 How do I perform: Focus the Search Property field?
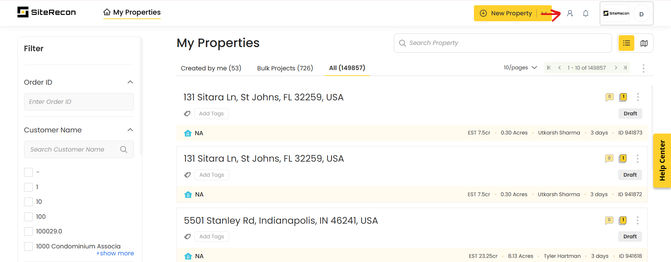click(503, 43)
